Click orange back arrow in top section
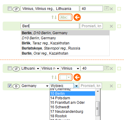Screen dimensions: 124x120 [x=77, y=17]
